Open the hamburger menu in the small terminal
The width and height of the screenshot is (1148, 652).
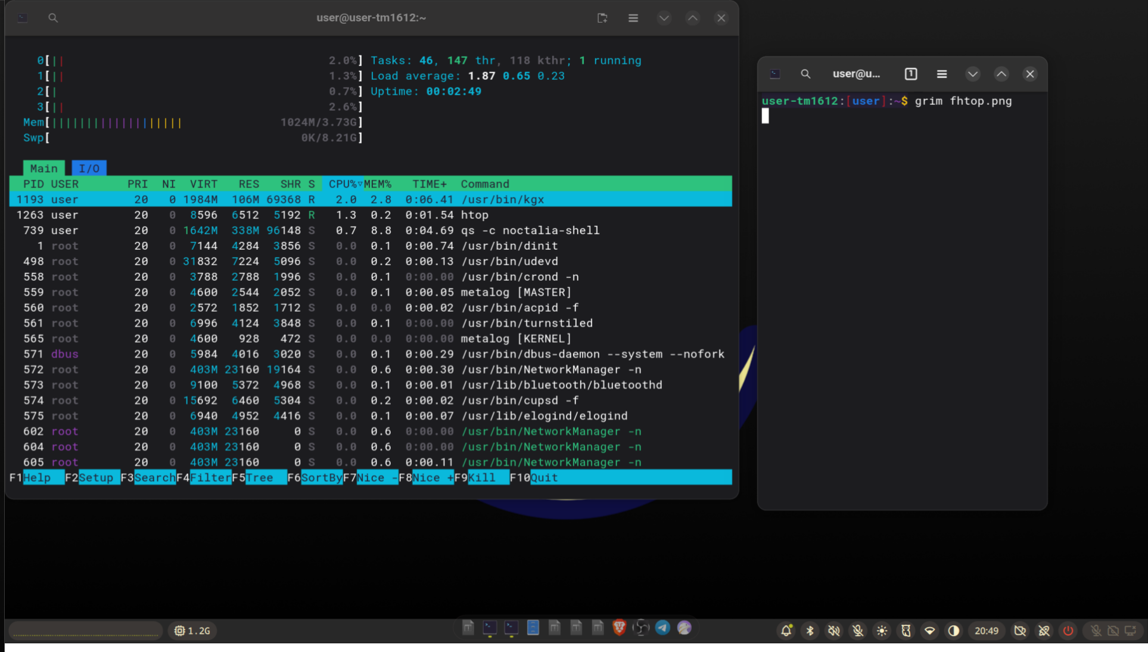tap(941, 73)
